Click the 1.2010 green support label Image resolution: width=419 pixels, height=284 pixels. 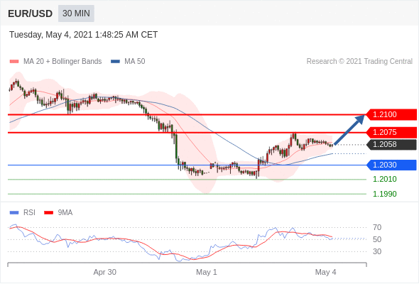pyautogui.click(x=384, y=179)
